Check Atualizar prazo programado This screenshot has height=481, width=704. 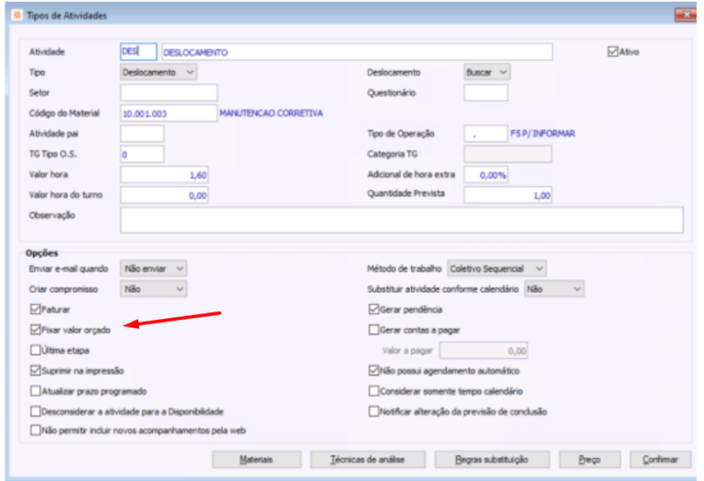[35, 391]
